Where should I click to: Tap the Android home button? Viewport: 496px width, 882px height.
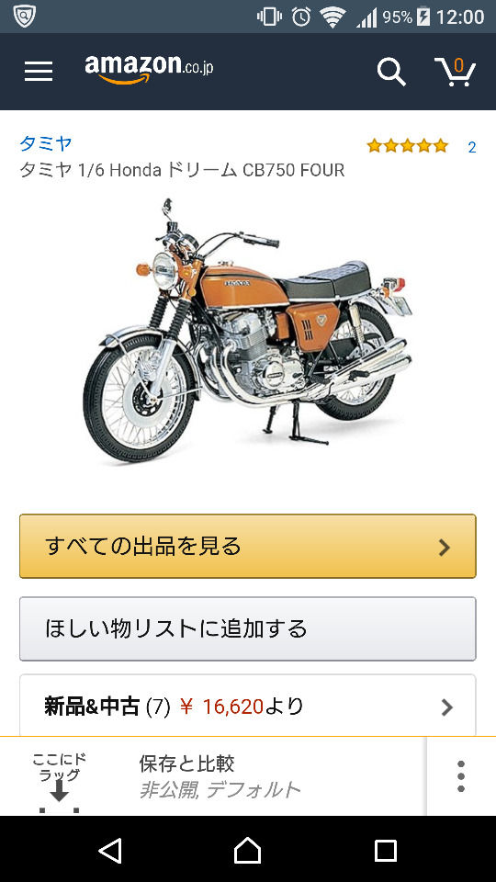pos(248,851)
